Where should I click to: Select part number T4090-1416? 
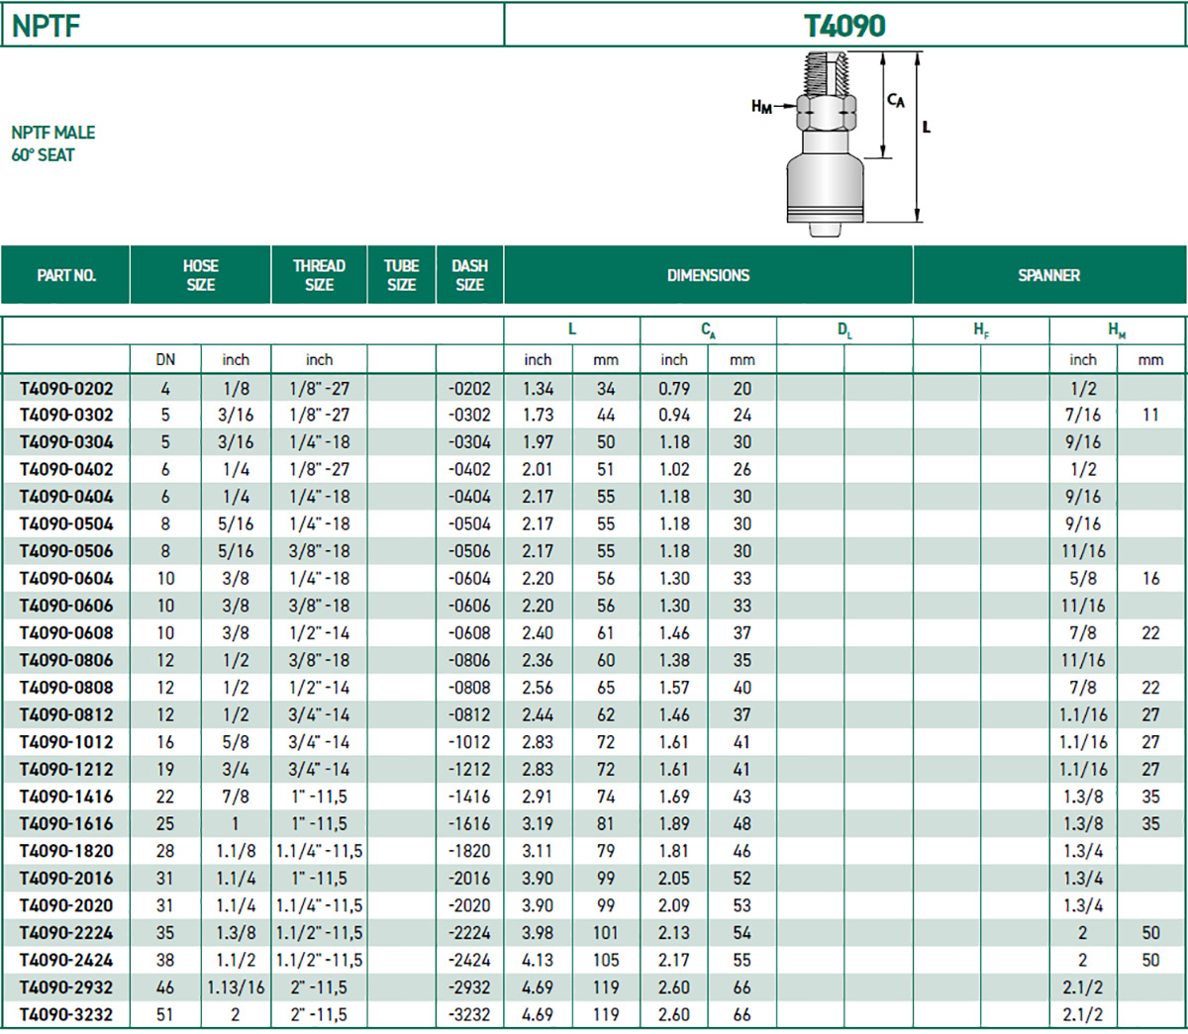click(x=66, y=797)
